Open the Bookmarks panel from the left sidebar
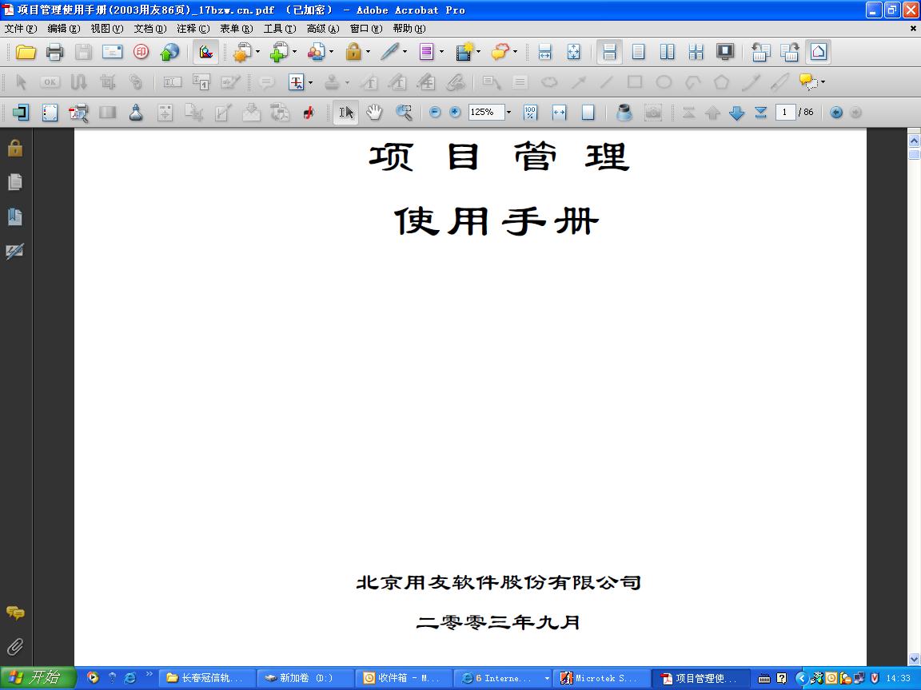Viewport: 921px width, 690px height. 15,217
